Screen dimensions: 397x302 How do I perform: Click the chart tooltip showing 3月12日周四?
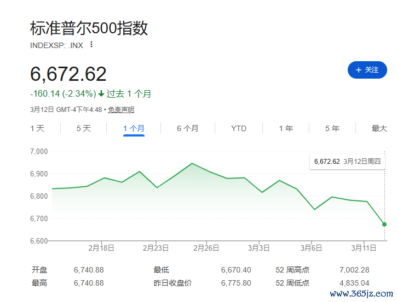click(x=347, y=161)
